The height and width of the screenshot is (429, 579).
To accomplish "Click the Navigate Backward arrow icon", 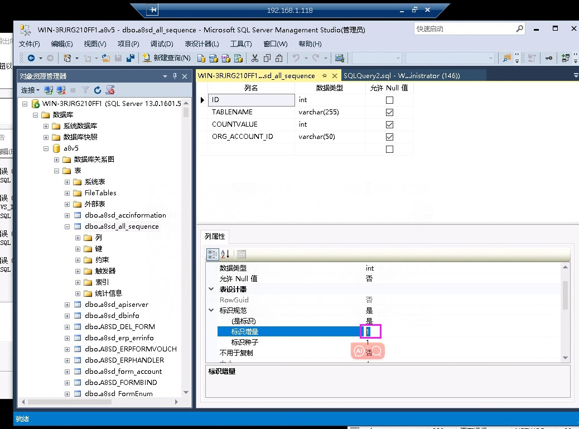I will [31, 58].
